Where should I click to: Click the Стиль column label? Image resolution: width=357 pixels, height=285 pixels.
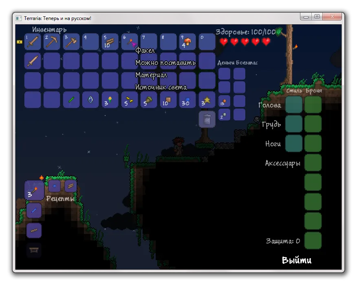[x=294, y=91]
